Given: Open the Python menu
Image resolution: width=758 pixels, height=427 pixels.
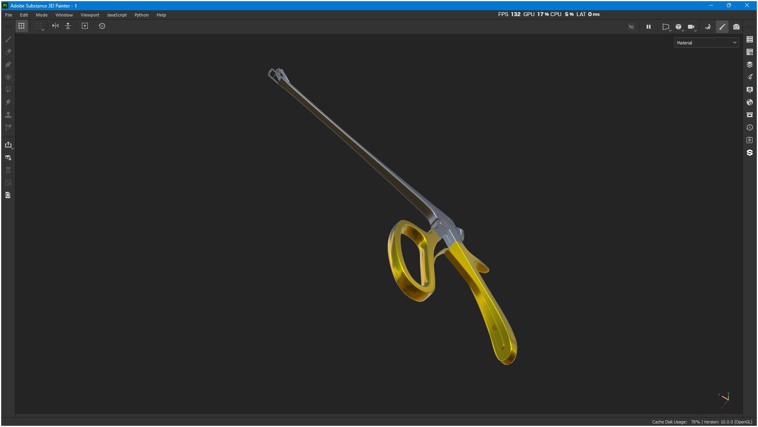Looking at the screenshot, I should click(x=142, y=15).
